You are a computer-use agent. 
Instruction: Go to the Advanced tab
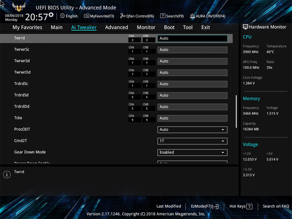tap(116, 28)
